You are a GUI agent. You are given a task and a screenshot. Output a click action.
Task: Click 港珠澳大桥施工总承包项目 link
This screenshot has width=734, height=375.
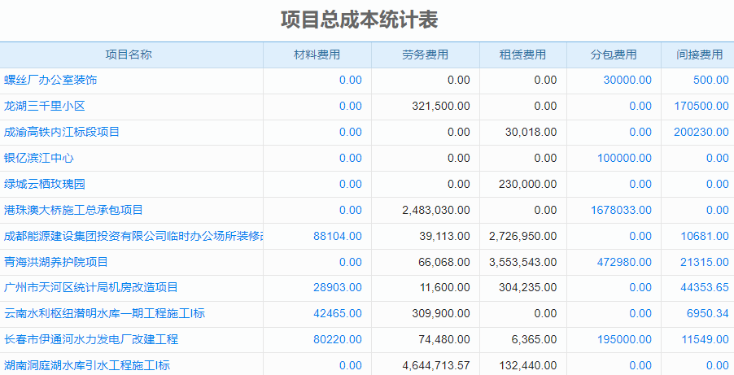click(x=73, y=210)
